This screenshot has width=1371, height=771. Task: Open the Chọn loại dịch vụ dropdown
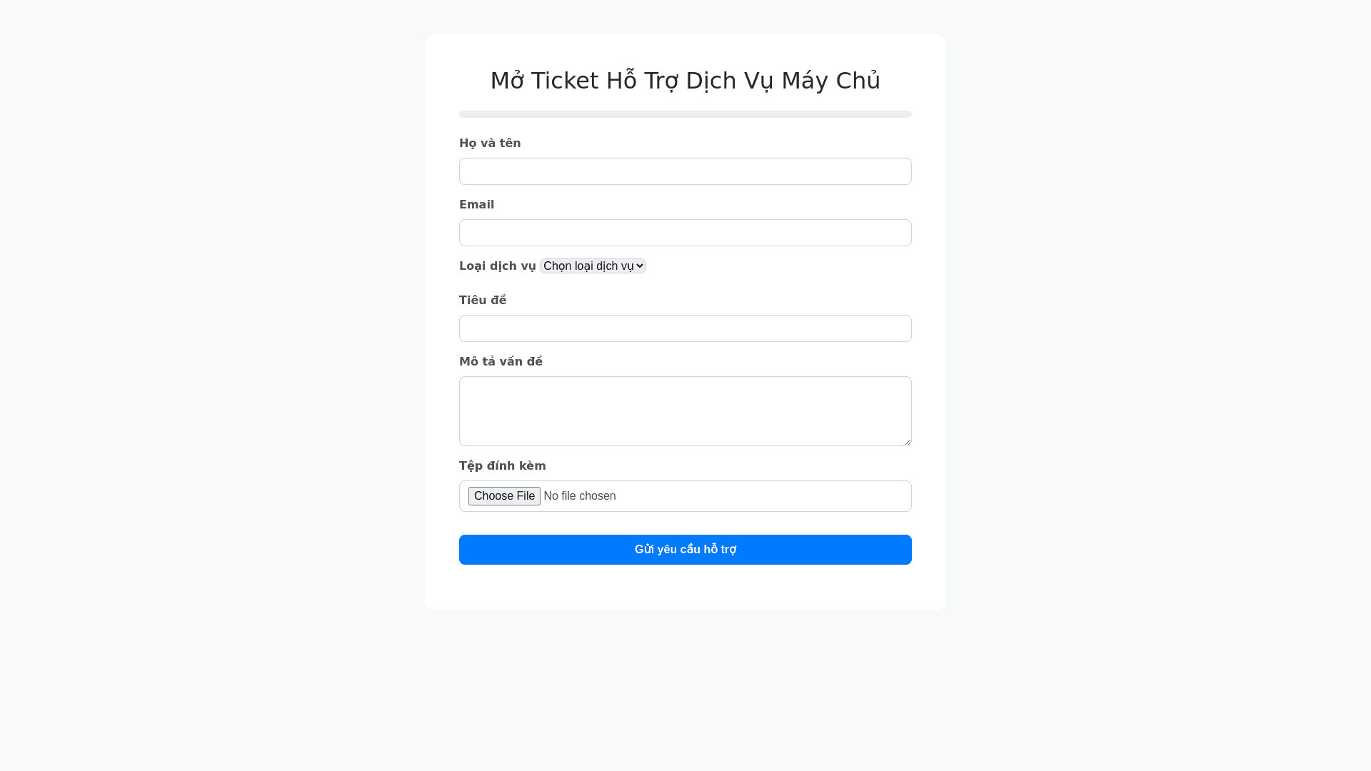coord(592,266)
